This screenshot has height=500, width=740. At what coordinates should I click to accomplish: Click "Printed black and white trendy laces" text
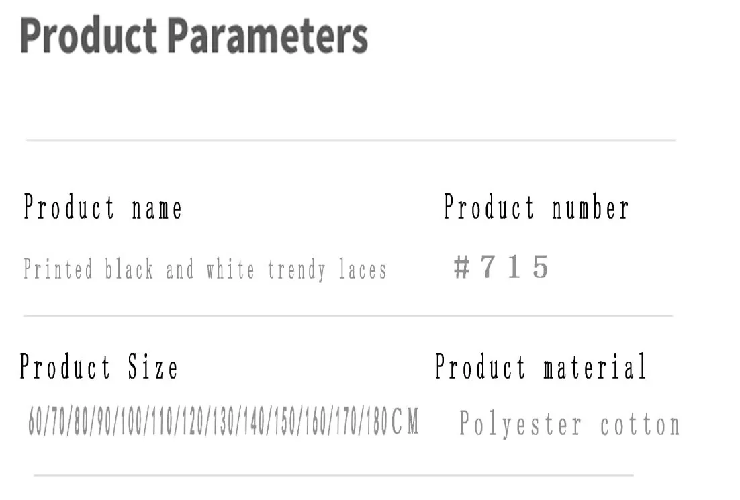point(205,270)
